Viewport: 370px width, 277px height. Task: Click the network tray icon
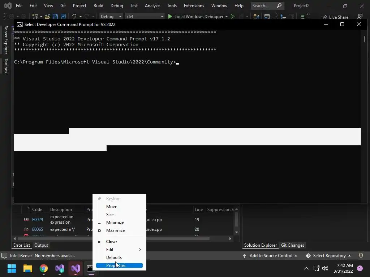point(316,268)
